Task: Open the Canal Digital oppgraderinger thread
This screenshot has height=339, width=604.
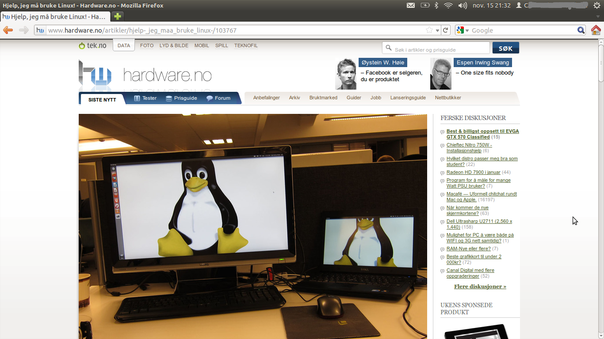Action: click(470, 273)
